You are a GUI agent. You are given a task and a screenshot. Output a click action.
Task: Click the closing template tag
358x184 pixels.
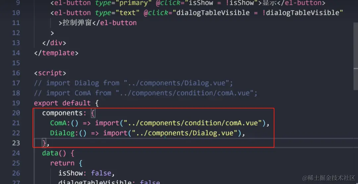(56, 53)
